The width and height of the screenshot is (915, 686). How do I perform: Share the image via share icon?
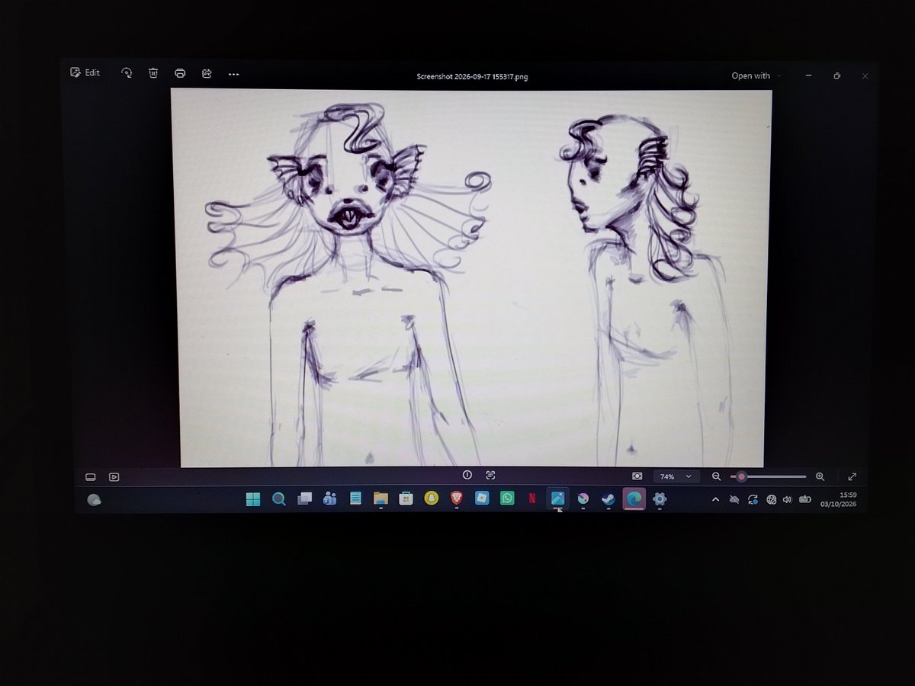click(x=207, y=73)
